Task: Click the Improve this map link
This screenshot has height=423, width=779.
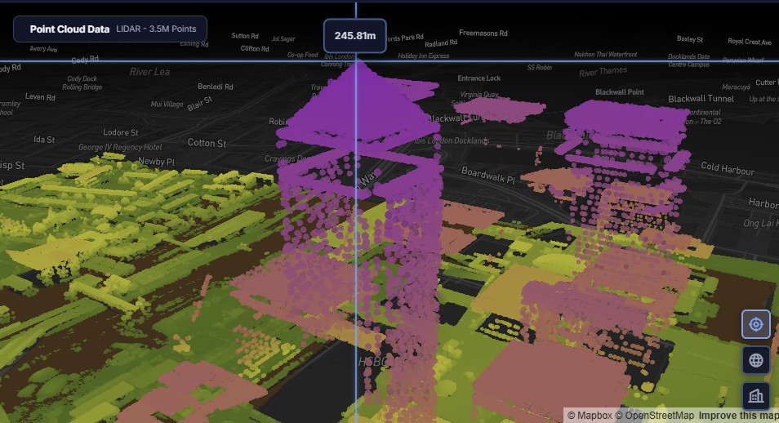Action: coord(738,416)
